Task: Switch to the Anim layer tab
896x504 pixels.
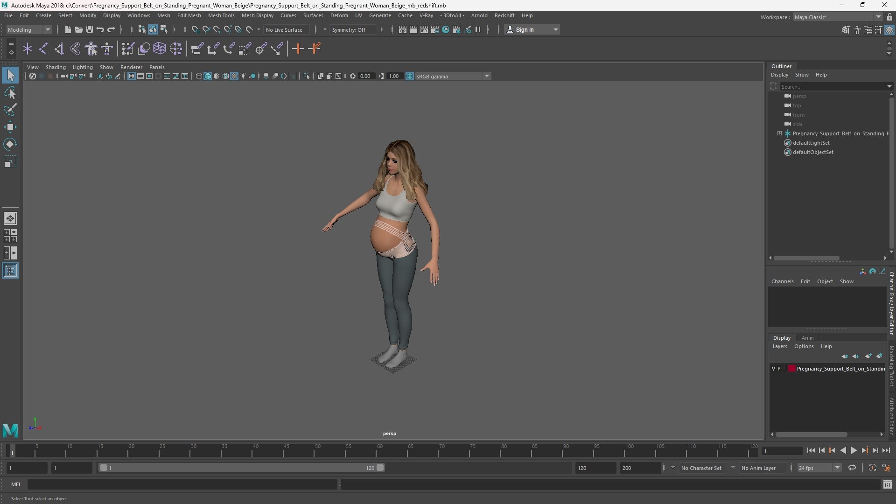Action: (x=807, y=338)
